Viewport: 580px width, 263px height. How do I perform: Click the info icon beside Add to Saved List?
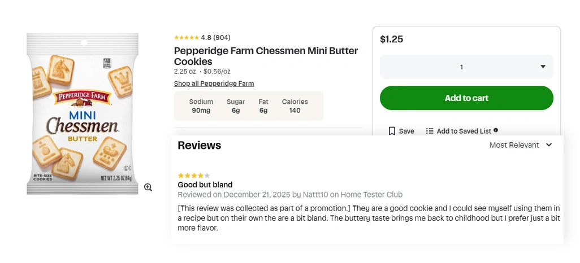(496, 130)
